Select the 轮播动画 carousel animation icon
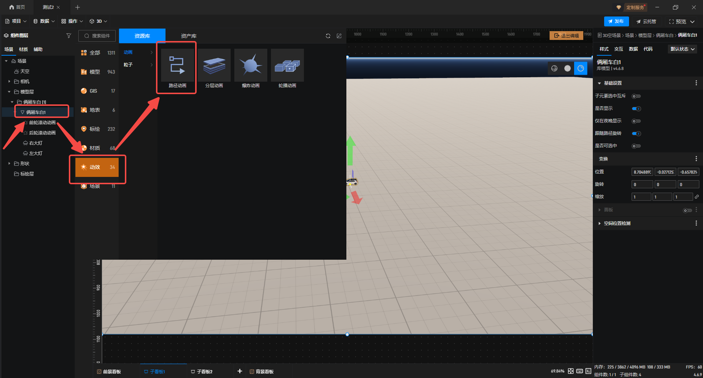 (287, 66)
